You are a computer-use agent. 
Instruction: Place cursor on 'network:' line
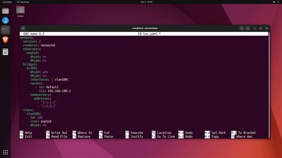coord(26,38)
